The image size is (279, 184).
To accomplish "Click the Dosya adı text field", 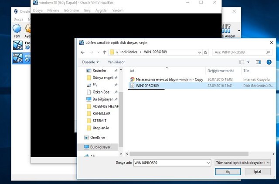I will click(170, 163).
